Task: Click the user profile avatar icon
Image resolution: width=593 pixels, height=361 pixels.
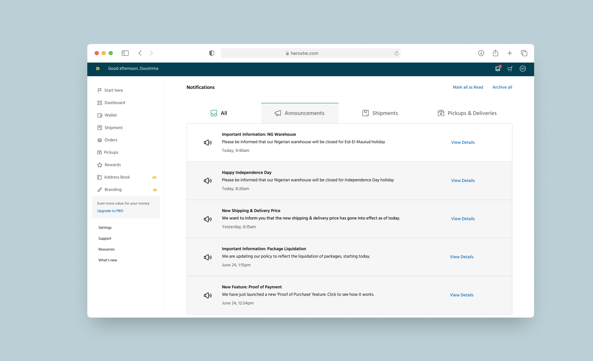Action: pyautogui.click(x=523, y=69)
